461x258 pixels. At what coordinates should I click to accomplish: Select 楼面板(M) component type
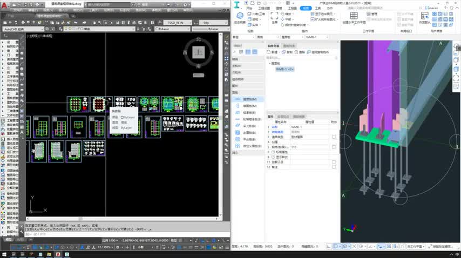[249, 106]
